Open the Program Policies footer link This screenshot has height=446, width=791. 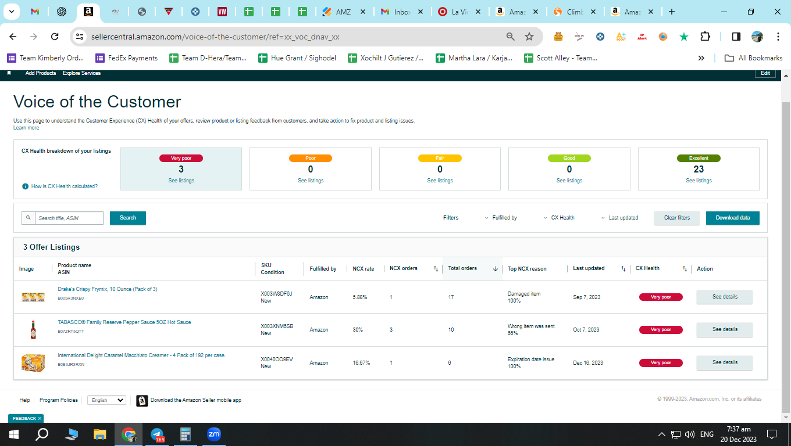pos(59,400)
